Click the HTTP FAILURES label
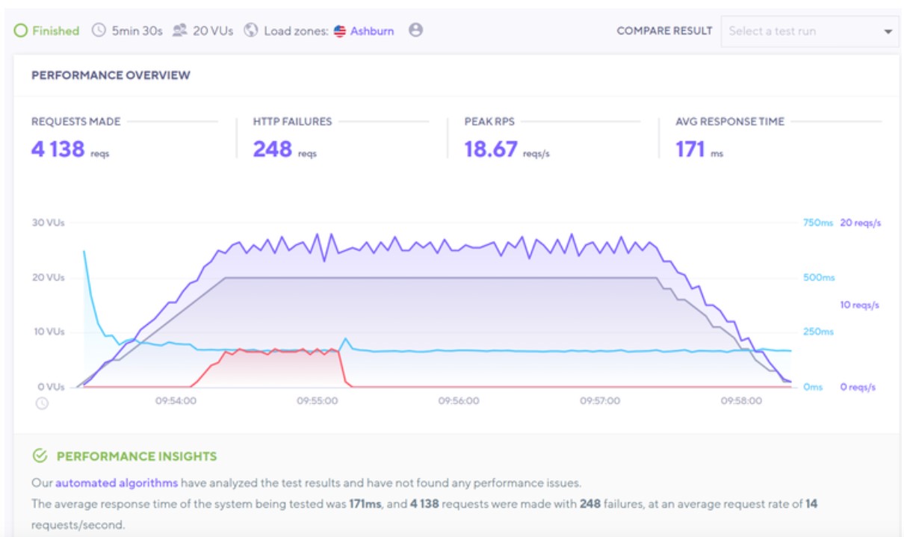904x537 pixels. point(292,122)
